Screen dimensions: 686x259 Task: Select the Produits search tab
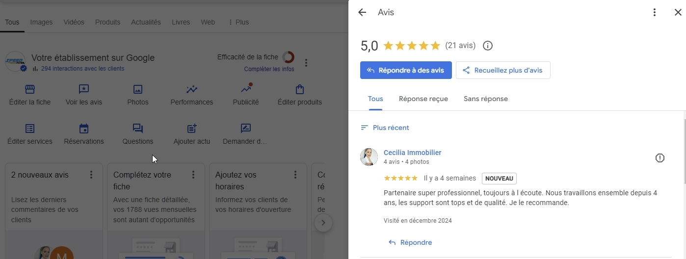[108, 22]
